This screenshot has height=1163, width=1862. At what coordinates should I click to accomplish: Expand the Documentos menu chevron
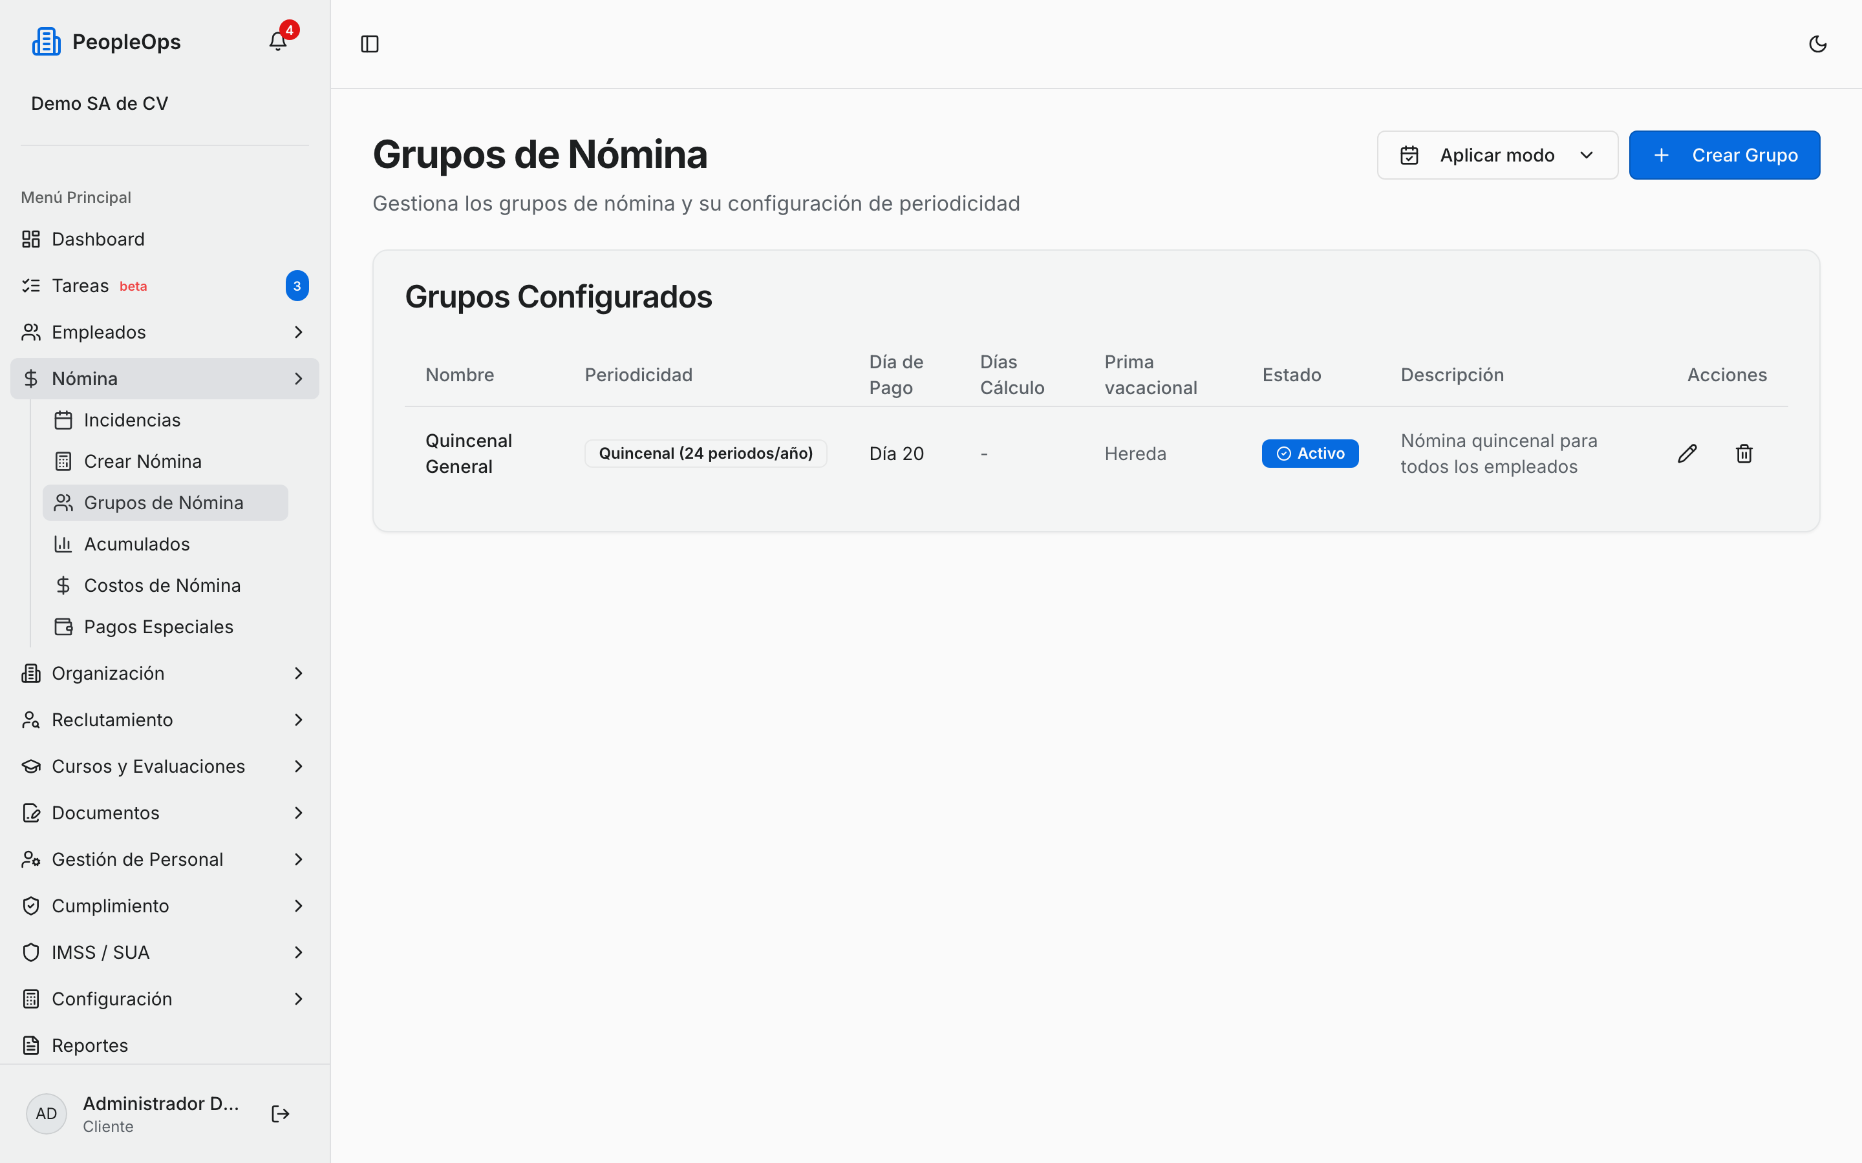coord(299,813)
